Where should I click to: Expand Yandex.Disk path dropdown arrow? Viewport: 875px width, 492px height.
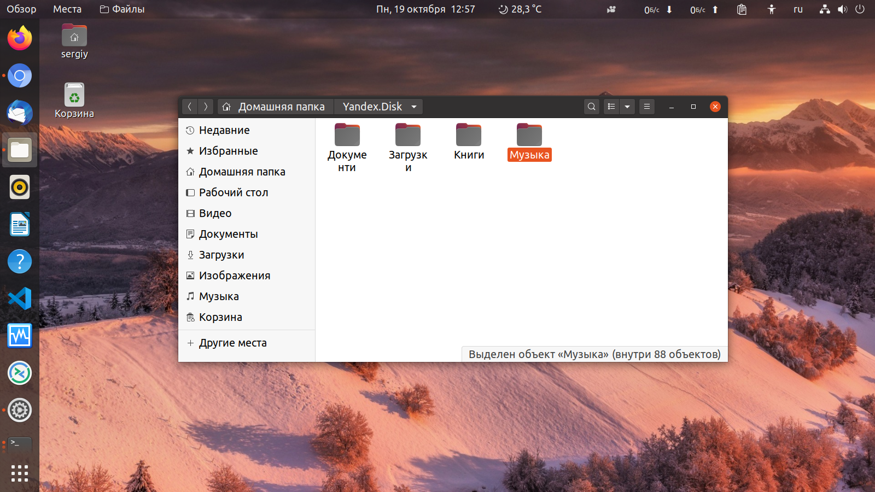pos(414,107)
